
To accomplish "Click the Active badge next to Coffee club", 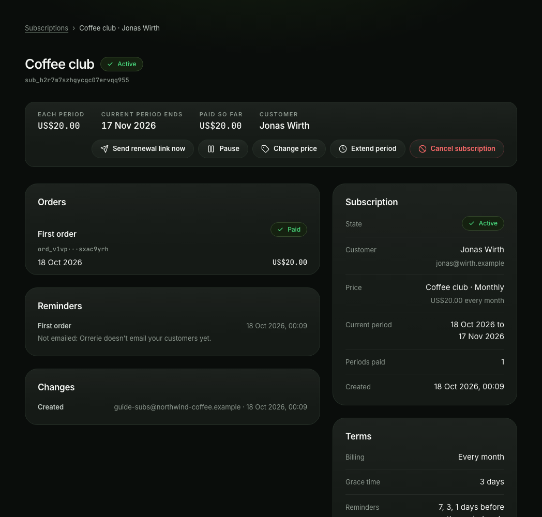I will click(x=122, y=64).
